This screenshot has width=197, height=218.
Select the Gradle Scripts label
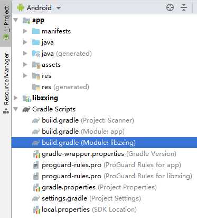[54, 109]
